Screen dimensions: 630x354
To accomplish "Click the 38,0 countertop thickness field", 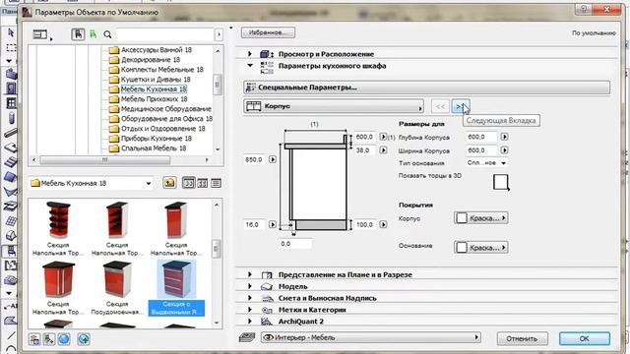I will point(365,150).
